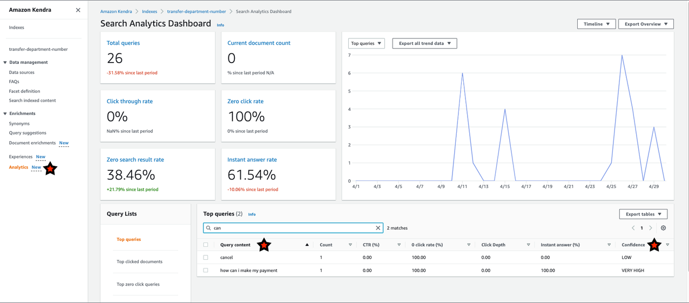The image size is (689, 303).
Task: Sort by Confidence column arrow
Action: click(667, 245)
